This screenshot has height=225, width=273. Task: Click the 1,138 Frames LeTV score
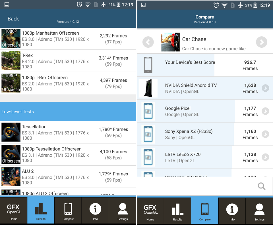click(x=250, y=157)
